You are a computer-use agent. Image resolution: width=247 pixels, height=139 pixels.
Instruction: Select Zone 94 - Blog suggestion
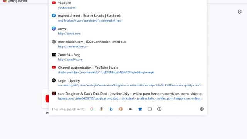(69, 55)
